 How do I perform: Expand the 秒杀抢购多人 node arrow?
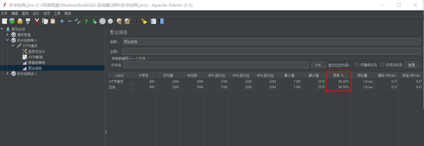(x=8, y=73)
